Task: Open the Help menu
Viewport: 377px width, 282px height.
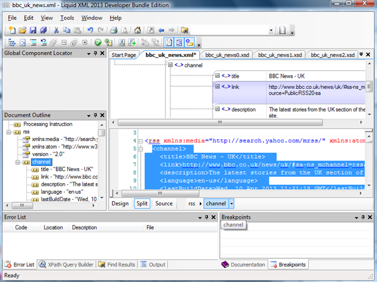Action: pyautogui.click(x=116, y=18)
